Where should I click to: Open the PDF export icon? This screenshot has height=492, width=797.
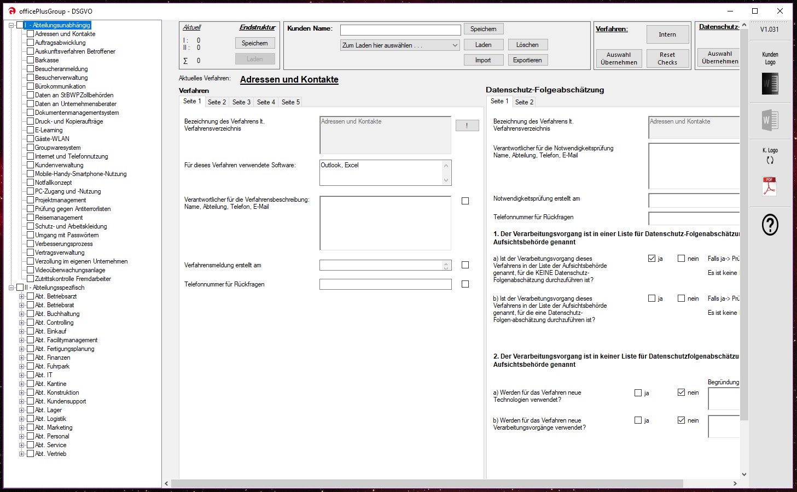pyautogui.click(x=770, y=186)
